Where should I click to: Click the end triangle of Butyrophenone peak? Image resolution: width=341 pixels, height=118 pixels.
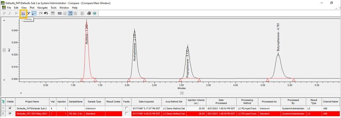tap(294, 80)
